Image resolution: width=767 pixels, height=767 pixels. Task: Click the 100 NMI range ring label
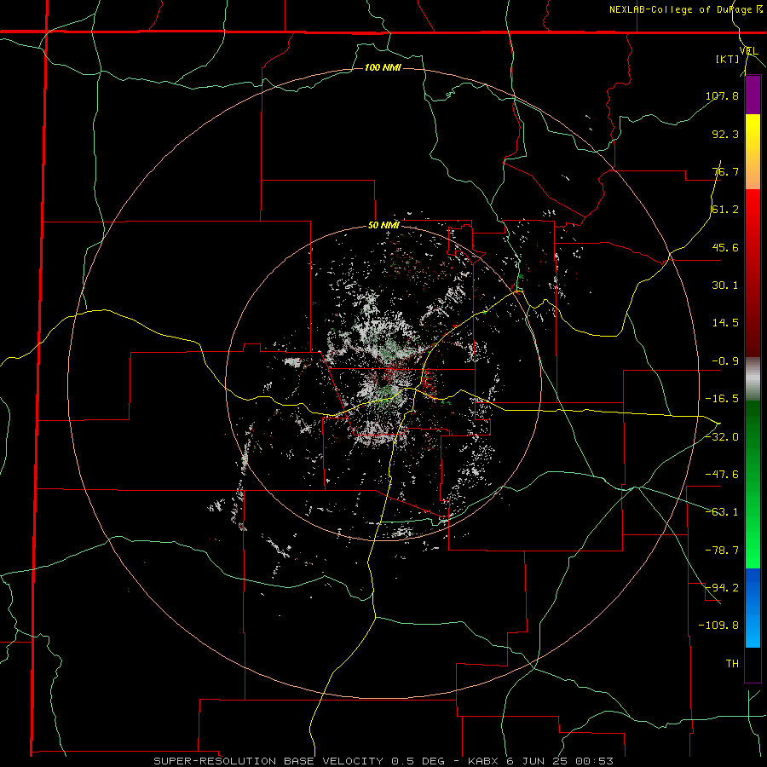coord(383,67)
